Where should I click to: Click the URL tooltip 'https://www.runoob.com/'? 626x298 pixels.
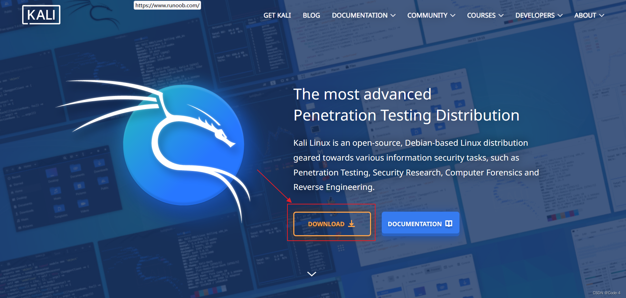[167, 5]
